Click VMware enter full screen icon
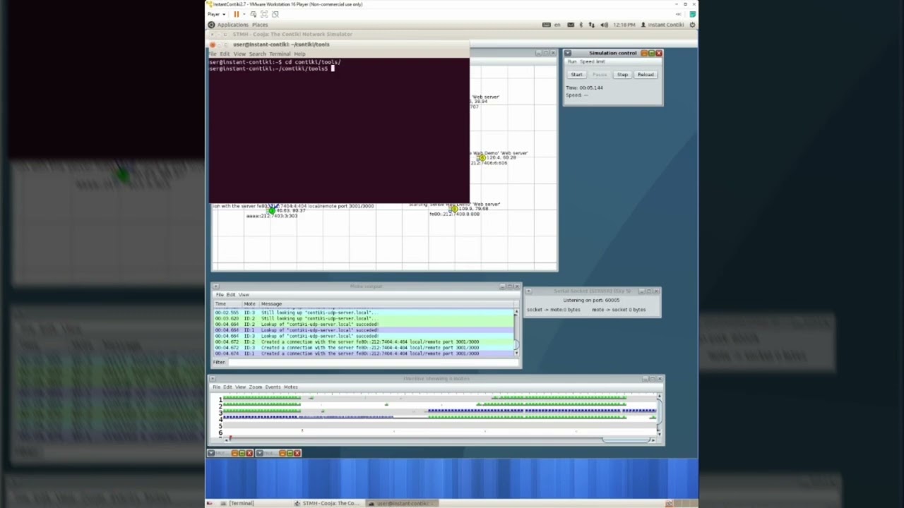This screenshot has height=508, width=904. 264,14
